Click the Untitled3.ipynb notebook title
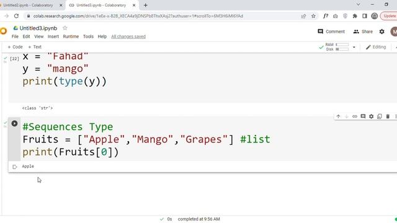 click(x=38, y=28)
